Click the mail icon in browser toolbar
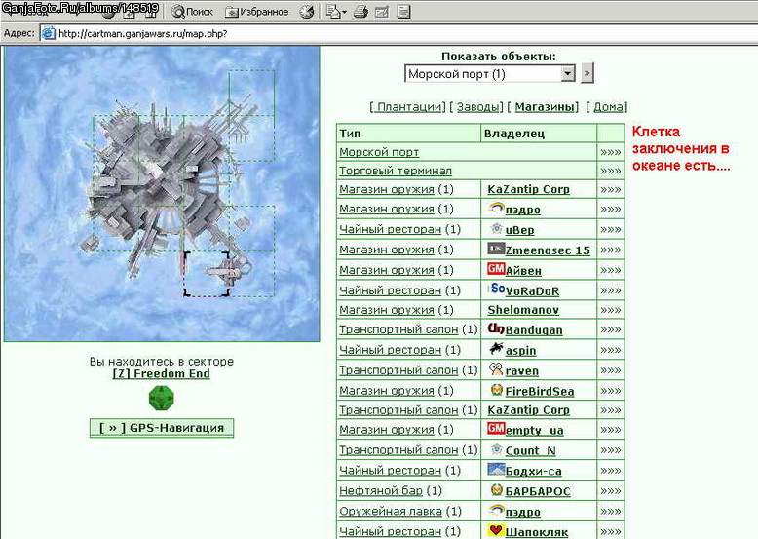Image resolution: width=758 pixels, height=539 pixels. click(x=333, y=12)
